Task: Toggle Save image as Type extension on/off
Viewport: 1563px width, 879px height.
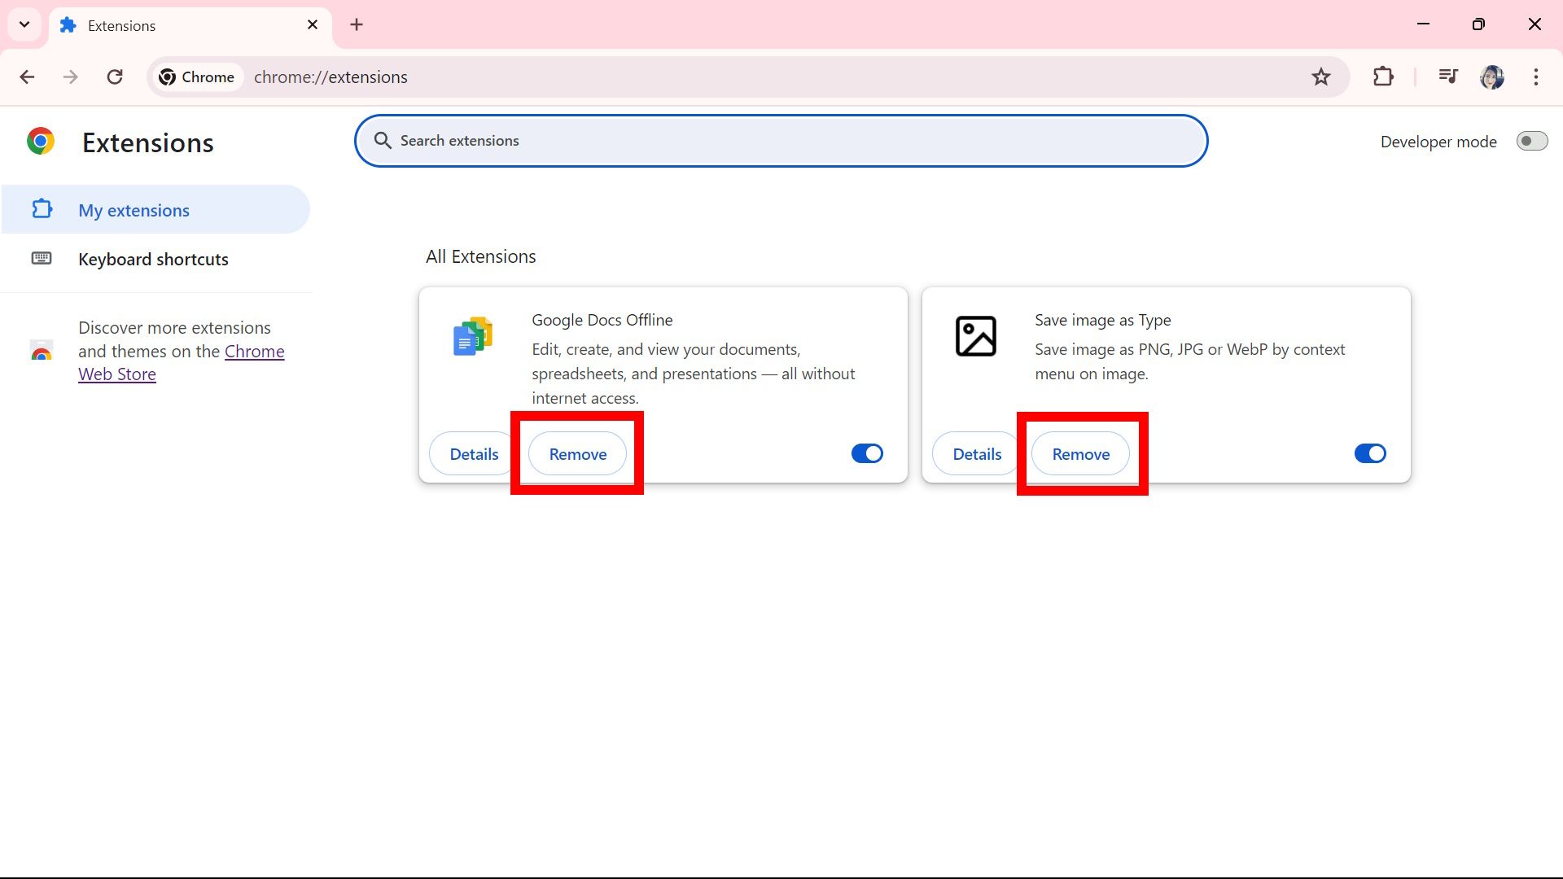Action: pyautogui.click(x=1370, y=453)
